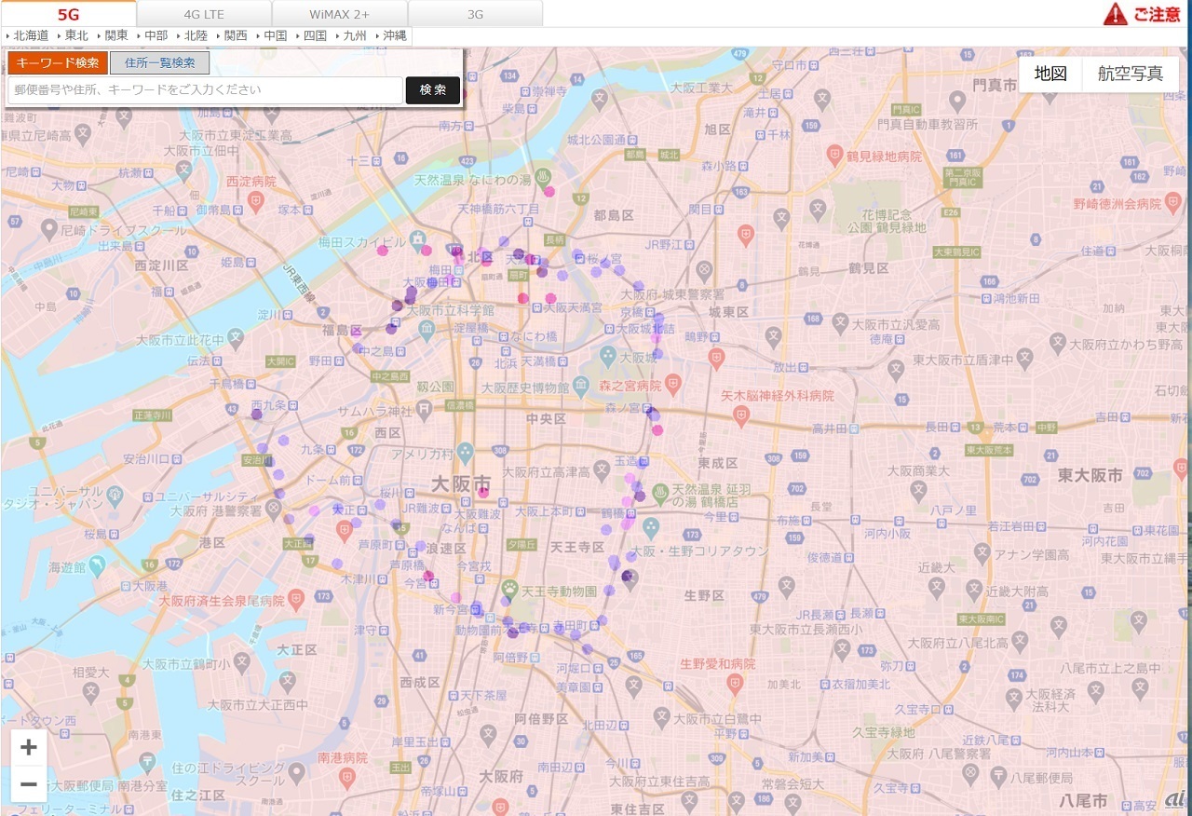Switch map to 航空写真 aerial view
The width and height of the screenshot is (1192, 816).
pyautogui.click(x=1131, y=75)
